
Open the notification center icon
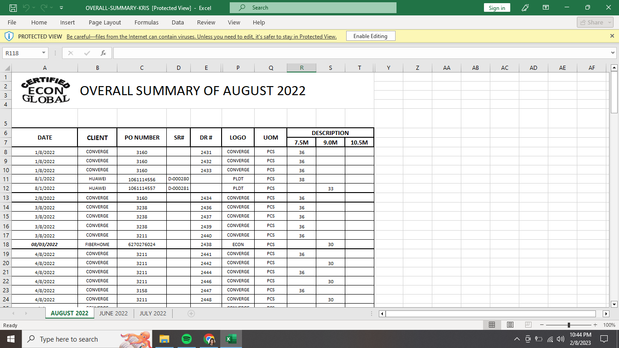pyautogui.click(x=604, y=339)
